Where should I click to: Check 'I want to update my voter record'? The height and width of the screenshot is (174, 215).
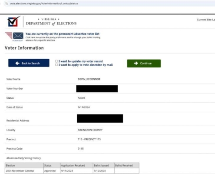click(56, 61)
